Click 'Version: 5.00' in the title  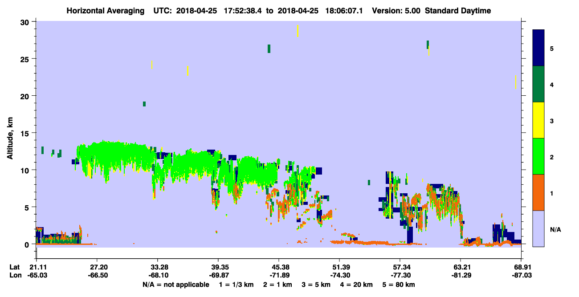point(396,11)
